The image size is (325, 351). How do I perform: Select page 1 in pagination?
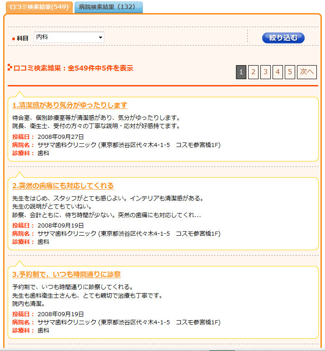coord(241,72)
